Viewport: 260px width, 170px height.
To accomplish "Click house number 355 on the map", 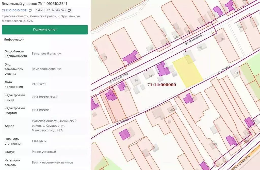I will [x=215, y=144].
